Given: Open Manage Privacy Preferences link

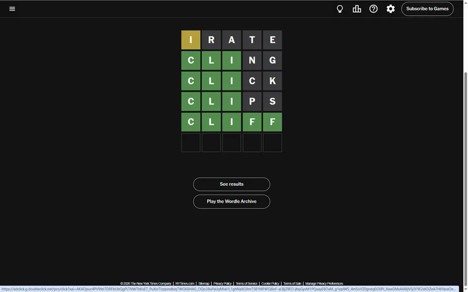Looking at the screenshot, I should (x=324, y=283).
